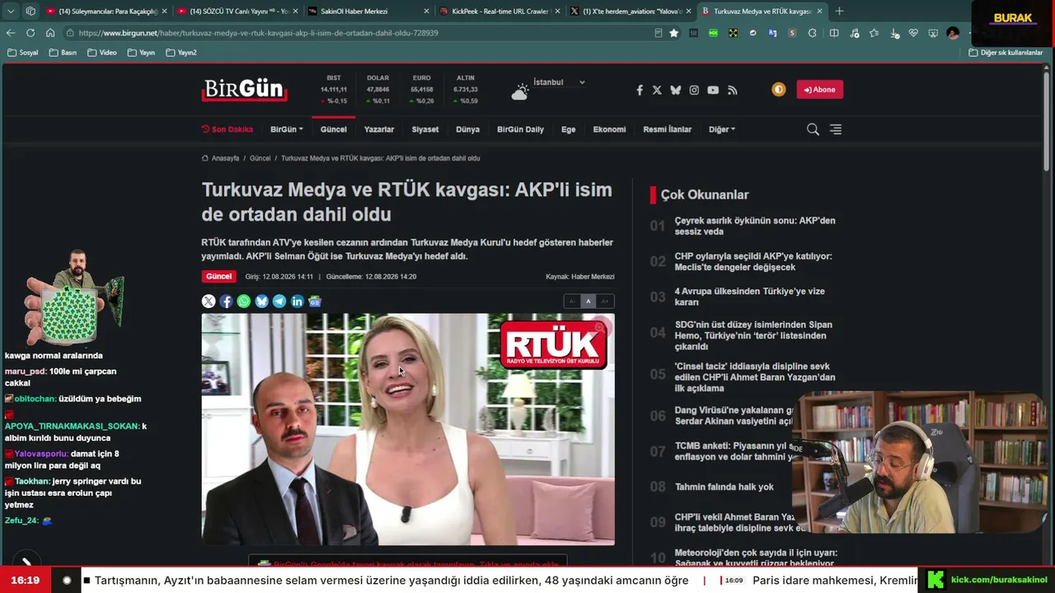Enlarge the article image with zoom icon
Screen dimensions: 1055x593
click(599, 329)
